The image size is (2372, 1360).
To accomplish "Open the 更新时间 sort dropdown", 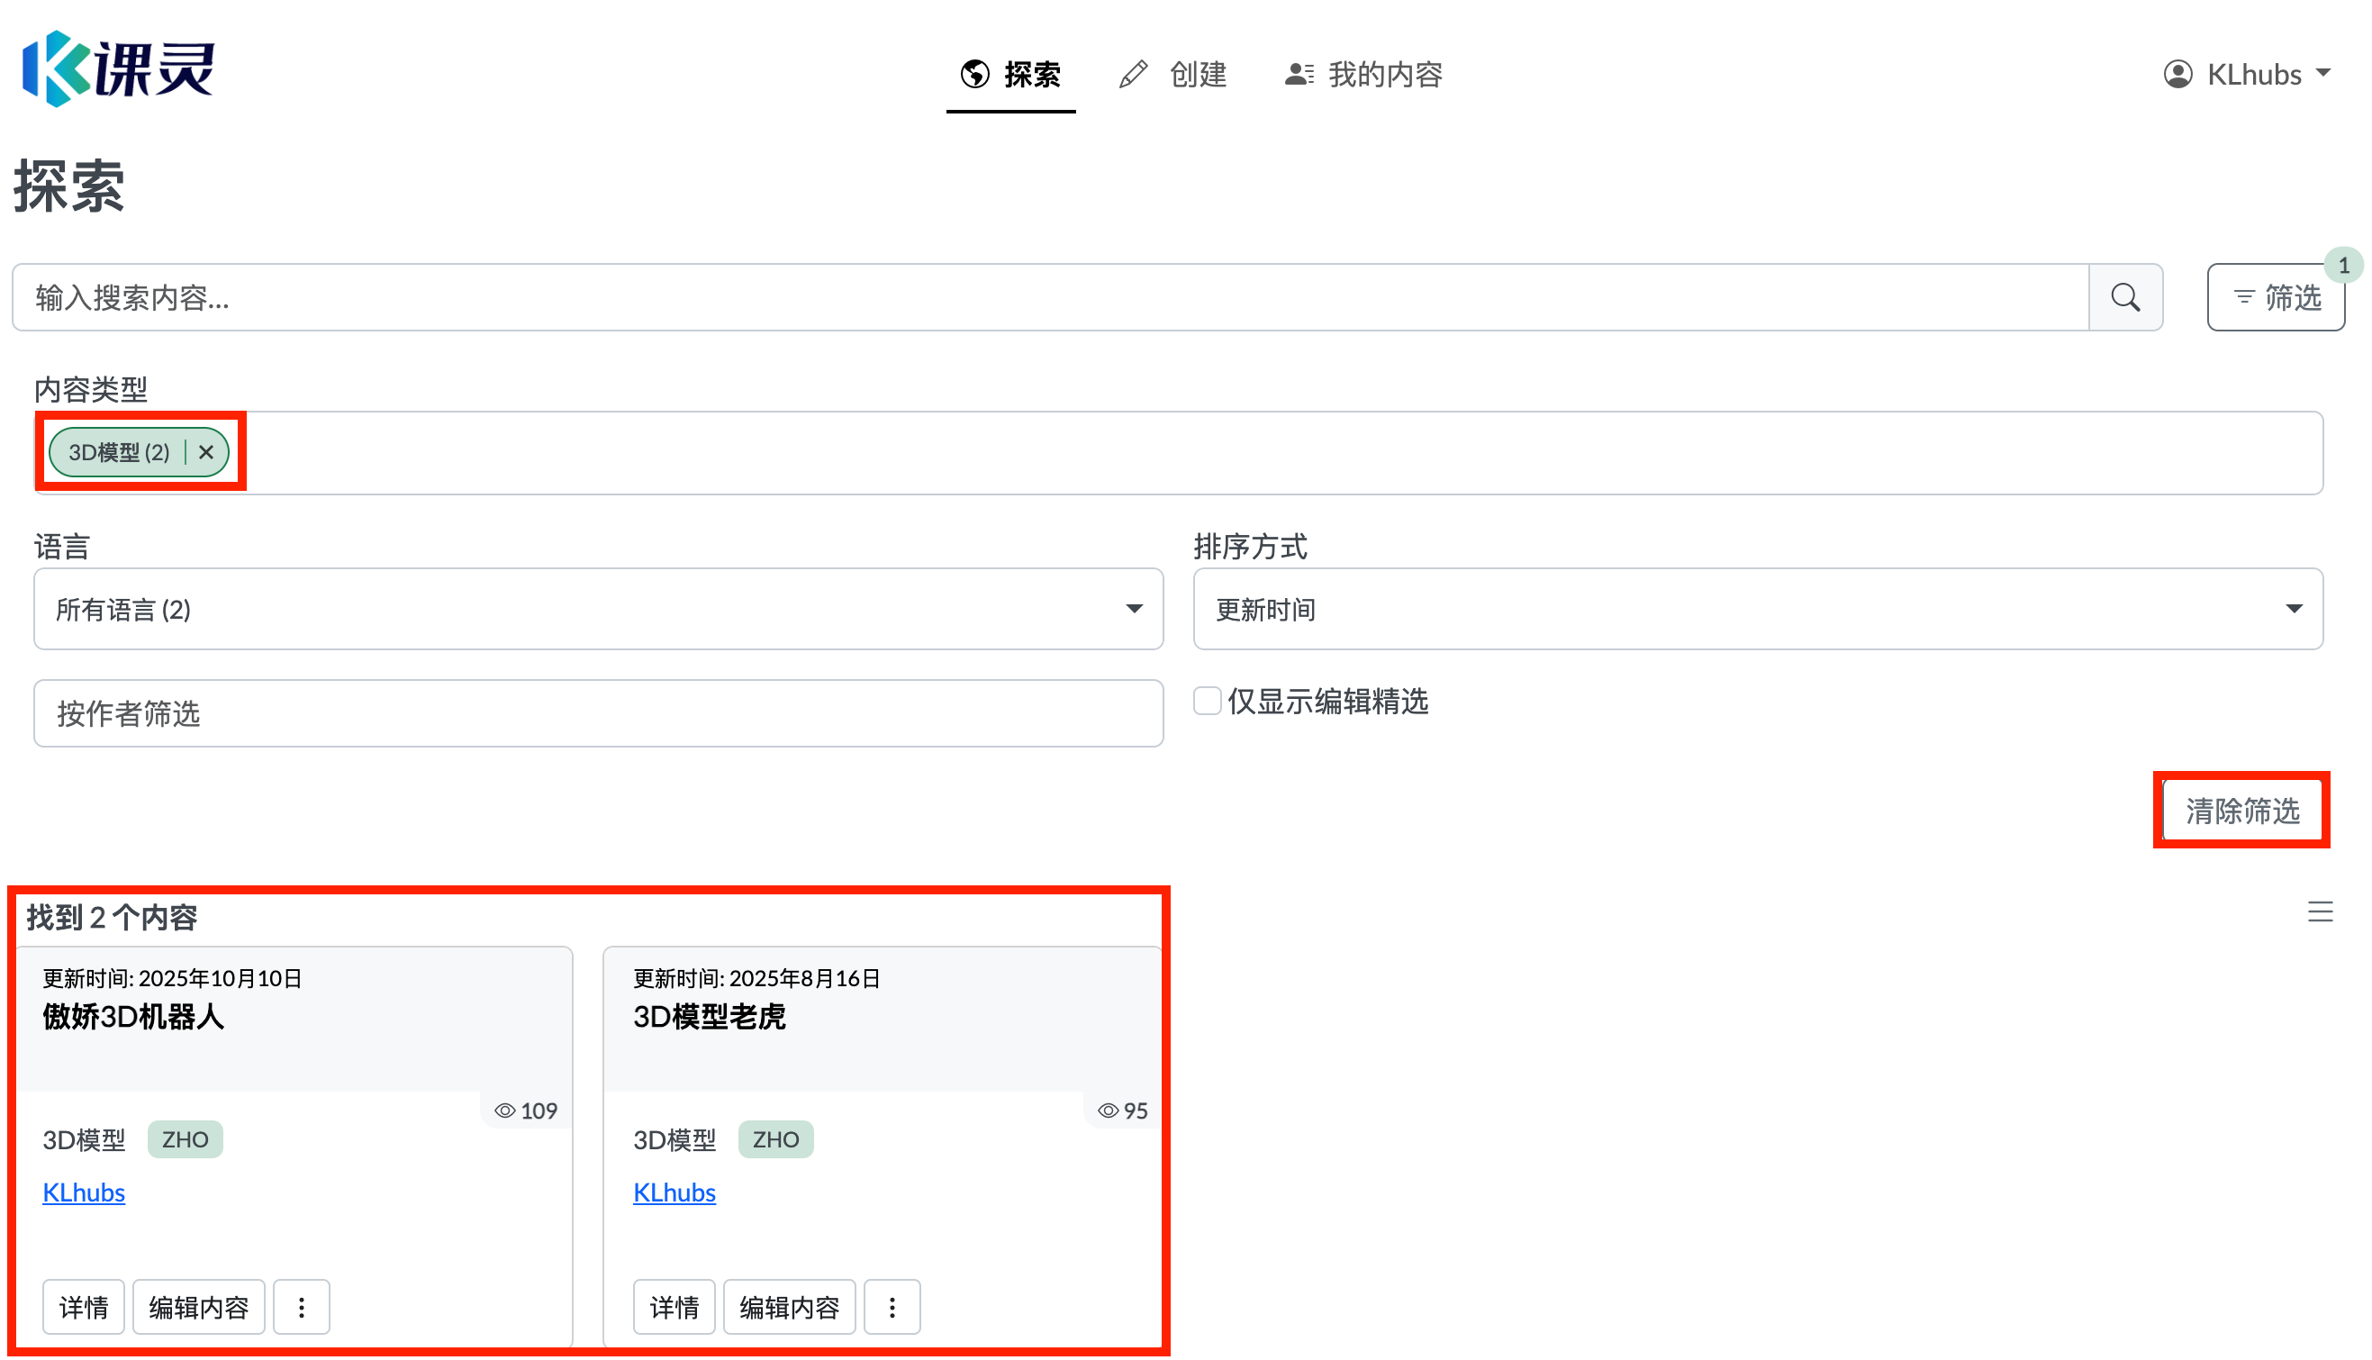I will pyautogui.click(x=1757, y=609).
